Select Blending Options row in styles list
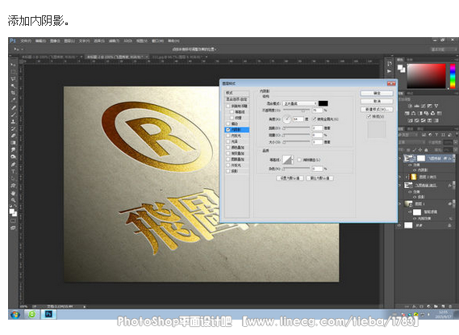The height and width of the screenshot is (335, 459). 237,99
